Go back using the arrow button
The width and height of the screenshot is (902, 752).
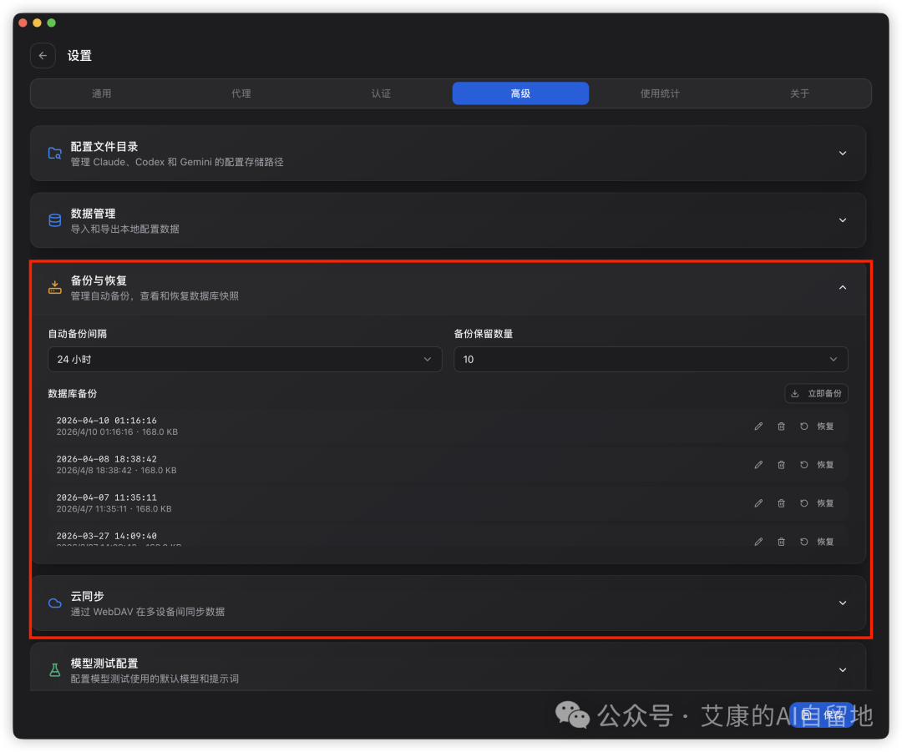pyautogui.click(x=43, y=56)
